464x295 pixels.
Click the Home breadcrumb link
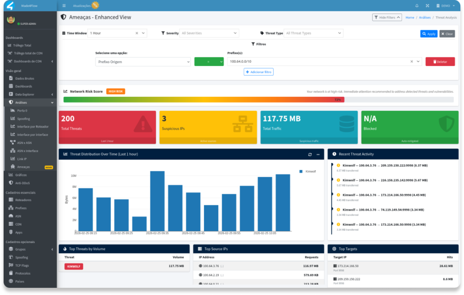(410, 17)
